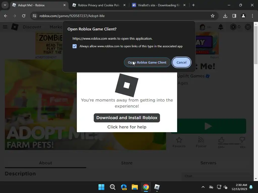258x193 pixels.
Task: Open Roblox settings gear icon
Action: tap(248, 27)
